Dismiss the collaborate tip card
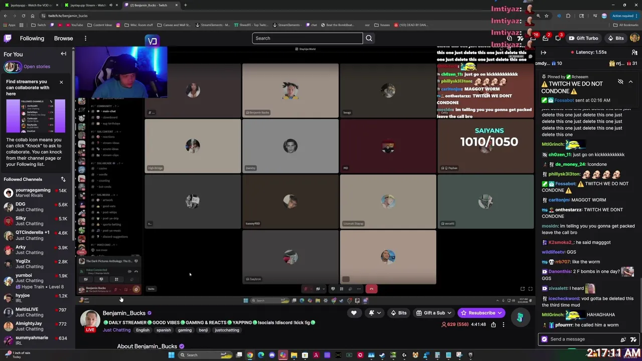Viewport: 642px width, 361px height. point(61,82)
